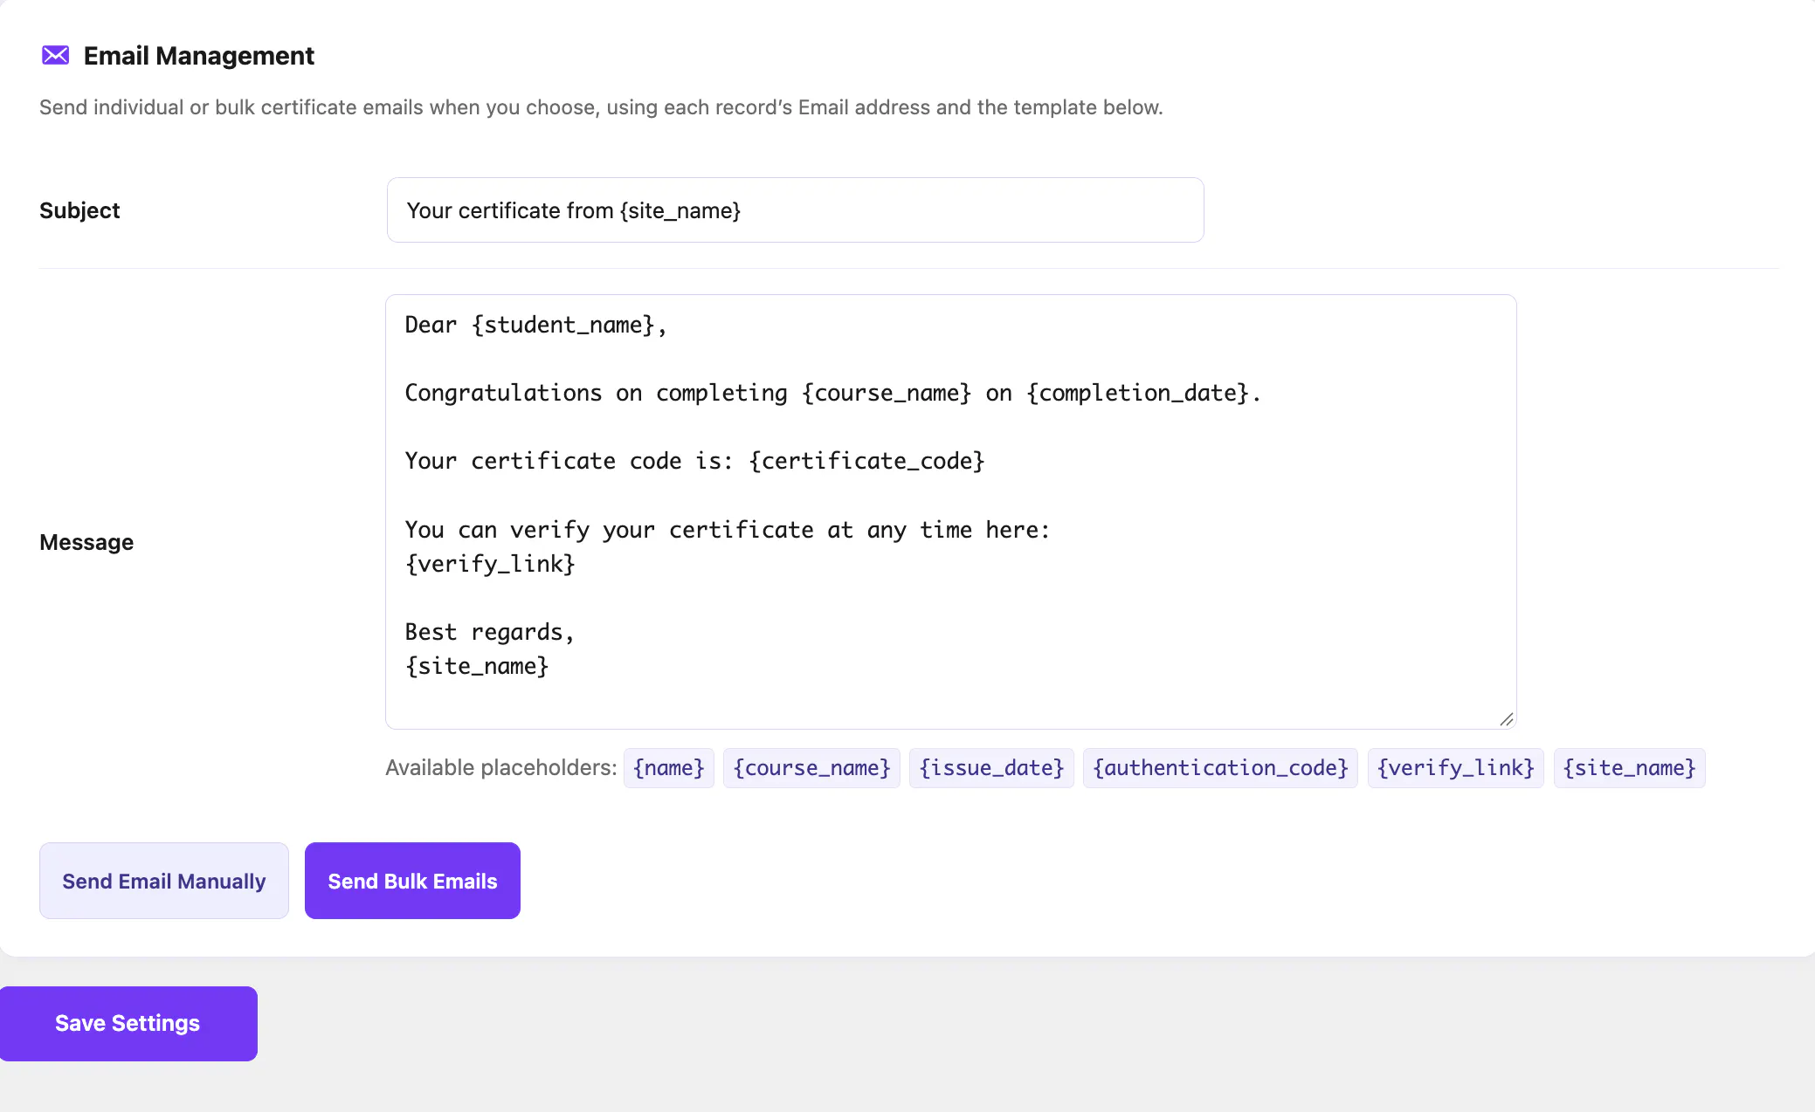Viewport: 1815px width, 1112px height.
Task: Select the {site_name} placeholder chip
Action: pyautogui.click(x=1629, y=768)
